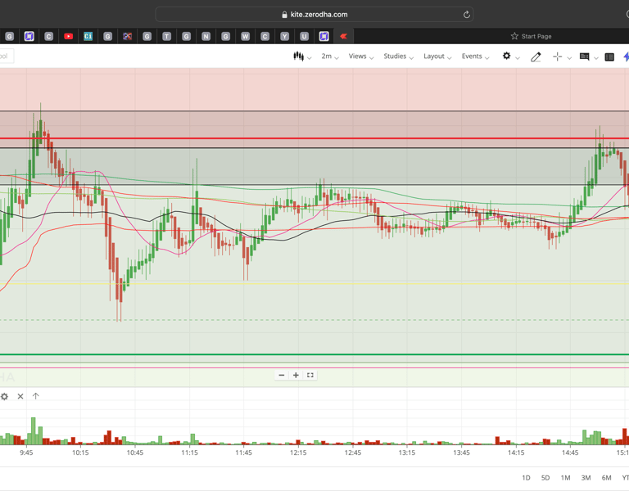Click the 12:45 time axis label
This screenshot has width=629, height=491.
click(x=353, y=453)
